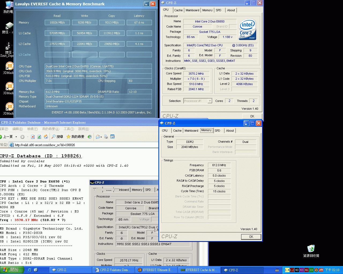
Task: Click the red 3570.17 MHz frequency text
Action: [x=26, y=220]
